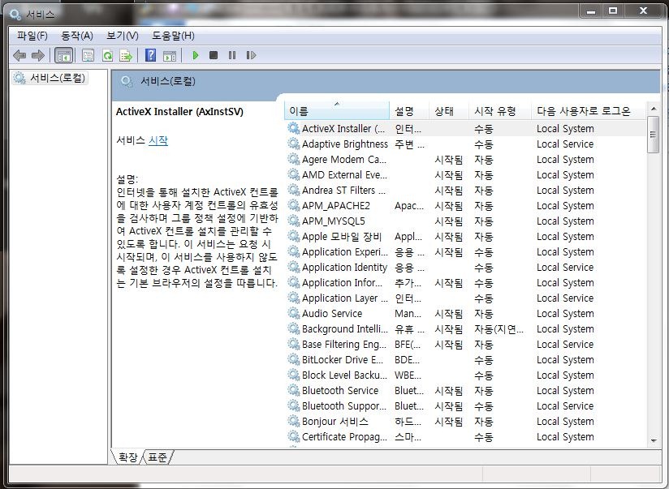
Task: Click the 서비스 title bar gear icon
Action: click(15, 15)
